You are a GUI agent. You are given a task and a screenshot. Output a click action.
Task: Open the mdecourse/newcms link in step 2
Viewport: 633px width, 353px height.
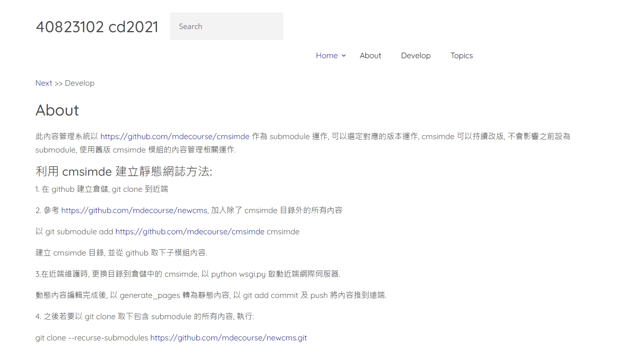[x=134, y=210]
